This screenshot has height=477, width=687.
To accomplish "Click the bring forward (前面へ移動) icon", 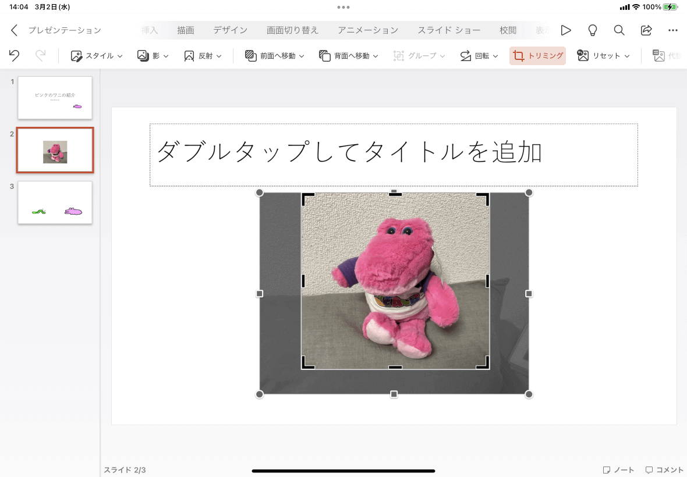I will 250,56.
